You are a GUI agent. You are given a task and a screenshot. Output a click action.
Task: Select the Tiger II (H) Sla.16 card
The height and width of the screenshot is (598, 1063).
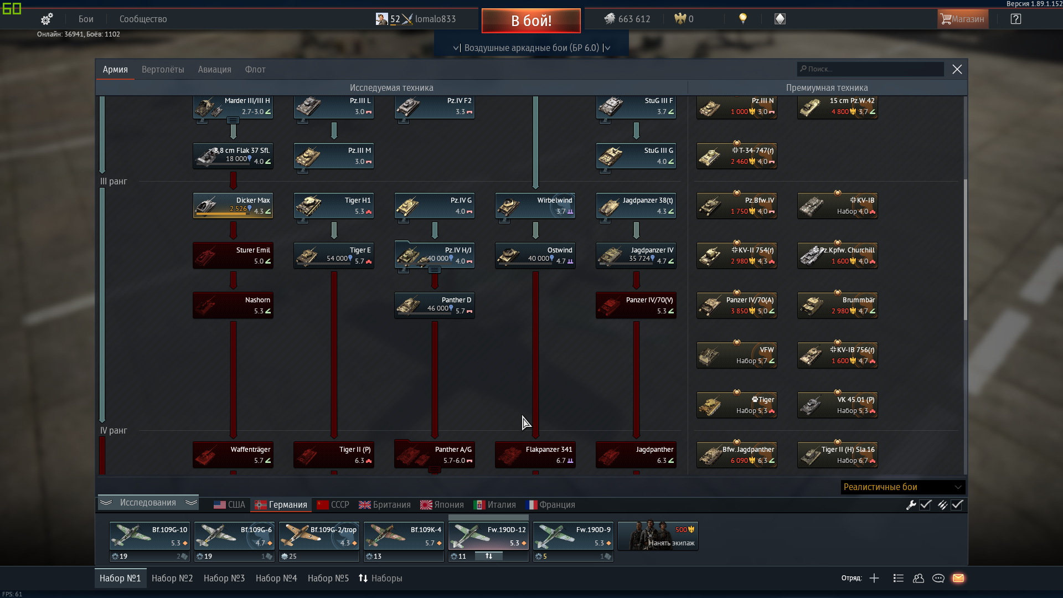[838, 455]
